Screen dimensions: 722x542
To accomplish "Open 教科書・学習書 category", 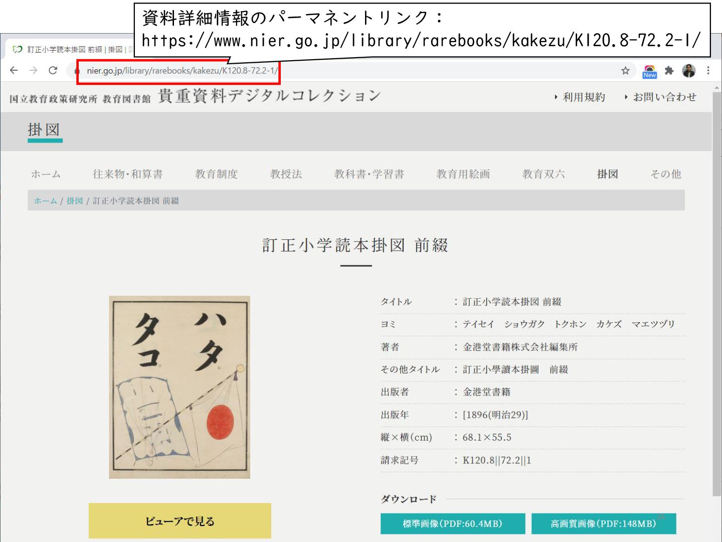I will pos(370,174).
